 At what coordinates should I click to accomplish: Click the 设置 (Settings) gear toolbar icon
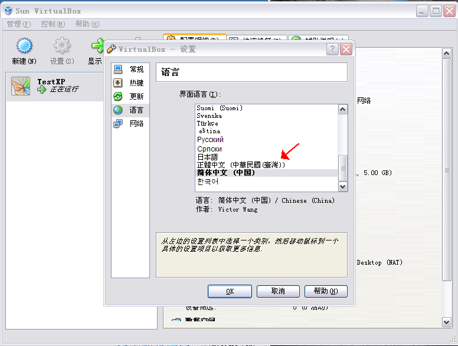(62, 45)
